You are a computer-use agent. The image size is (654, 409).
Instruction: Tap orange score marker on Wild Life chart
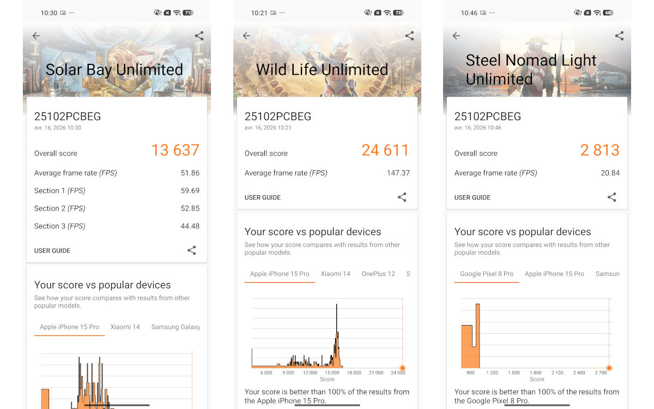click(x=403, y=368)
